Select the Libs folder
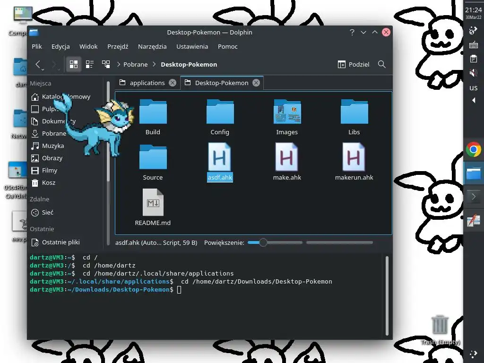This screenshot has height=363, width=484. pos(354,118)
